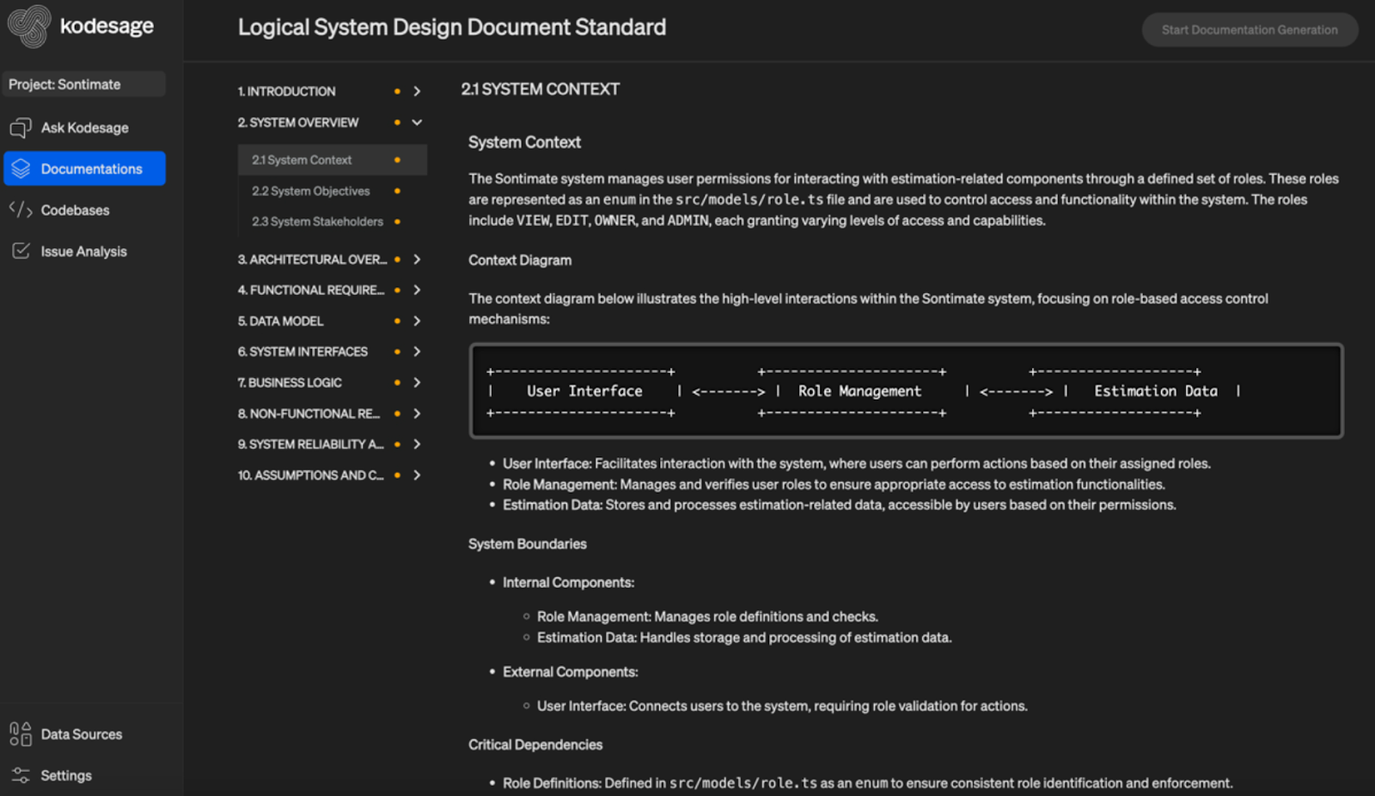
Task: Select the 1. INTRODUCTION menu entry
Action: click(287, 90)
